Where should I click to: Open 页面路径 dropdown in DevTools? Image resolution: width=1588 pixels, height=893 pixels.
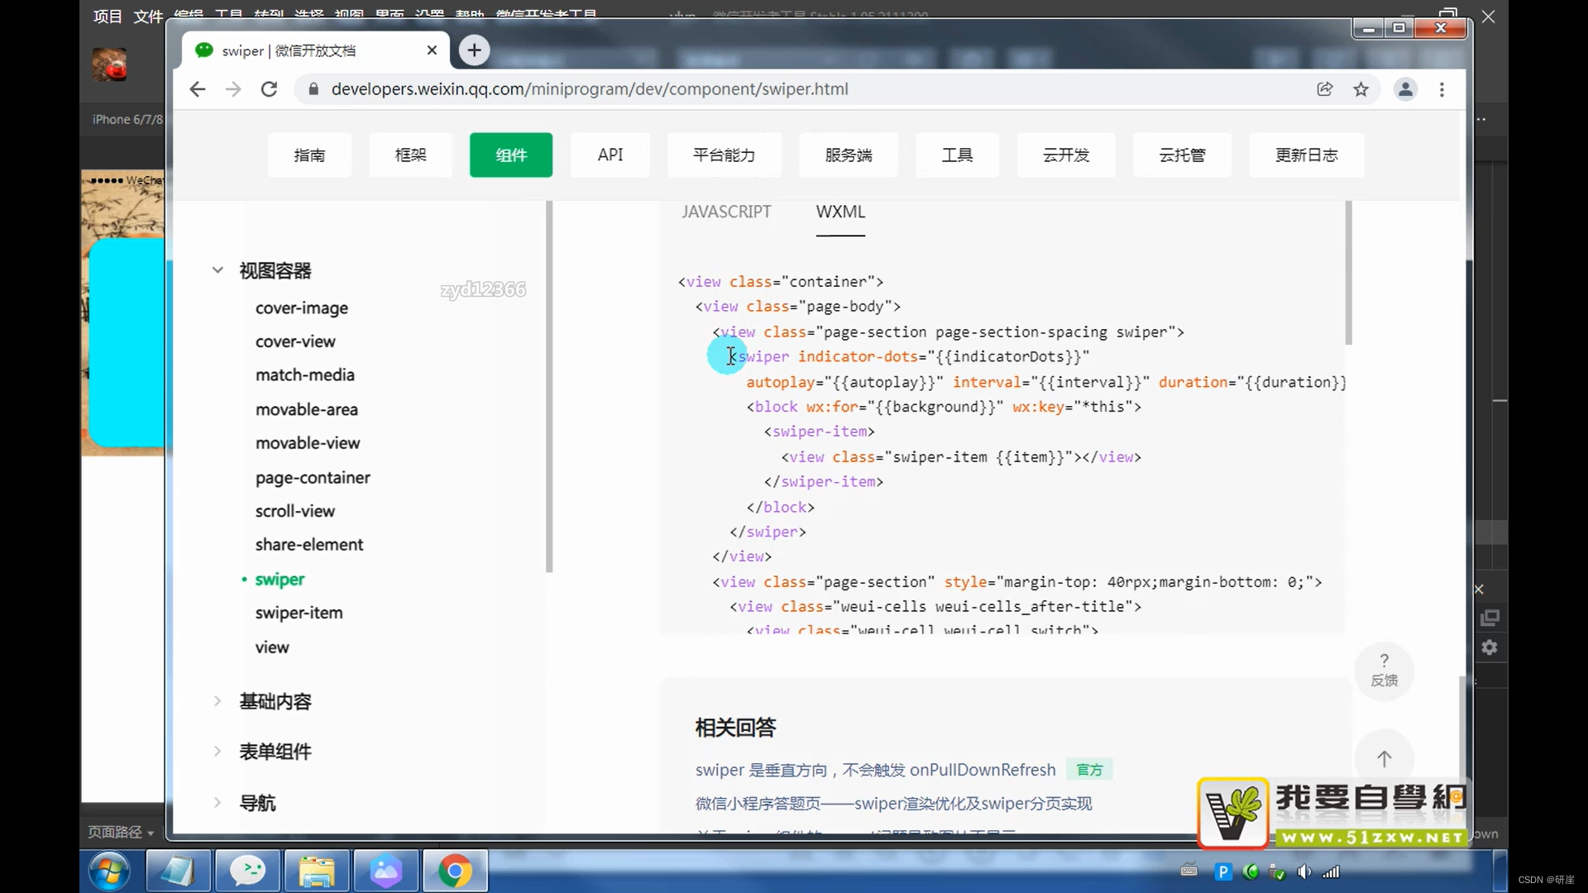(x=121, y=832)
